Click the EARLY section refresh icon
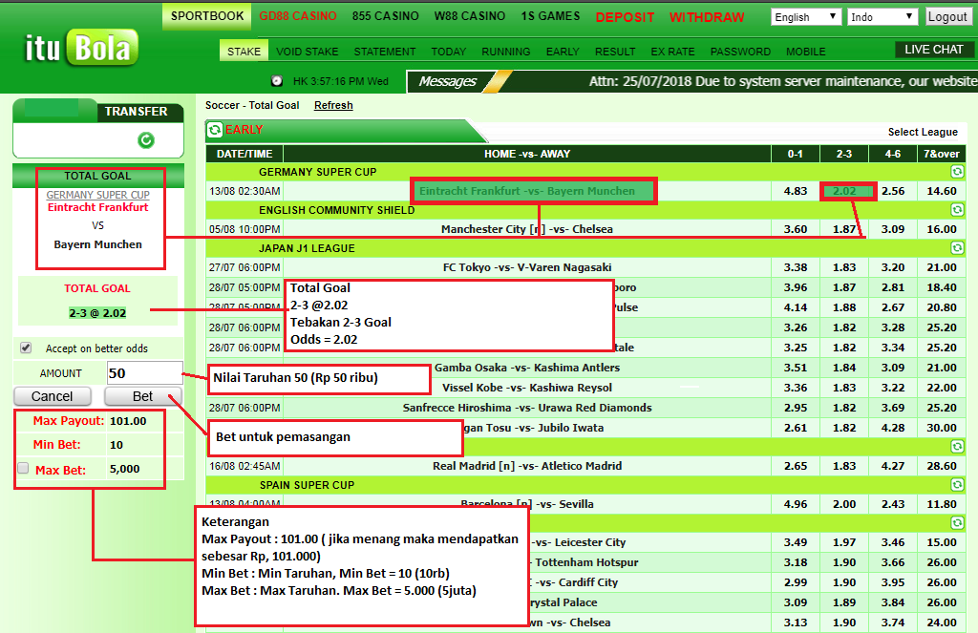Viewport: 978px width, 633px height. (215, 130)
